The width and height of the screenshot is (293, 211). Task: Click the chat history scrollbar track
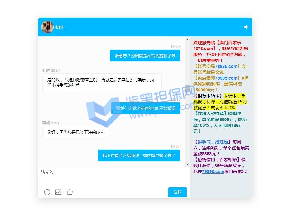(187, 124)
